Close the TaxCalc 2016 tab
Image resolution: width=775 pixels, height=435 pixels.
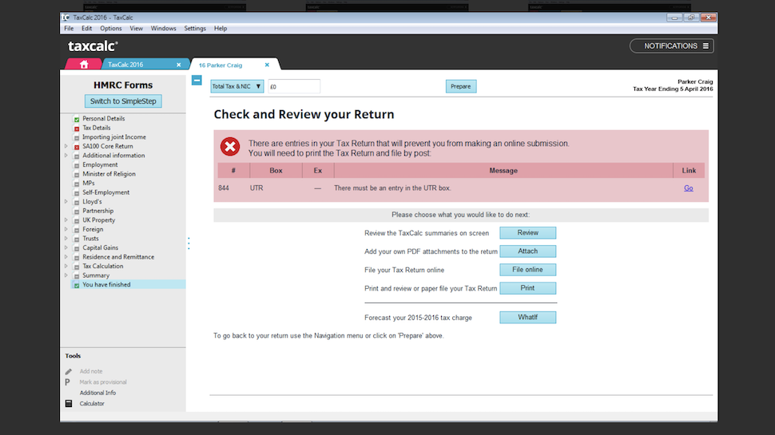178,65
